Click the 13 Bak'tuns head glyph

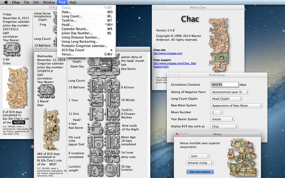95,86
